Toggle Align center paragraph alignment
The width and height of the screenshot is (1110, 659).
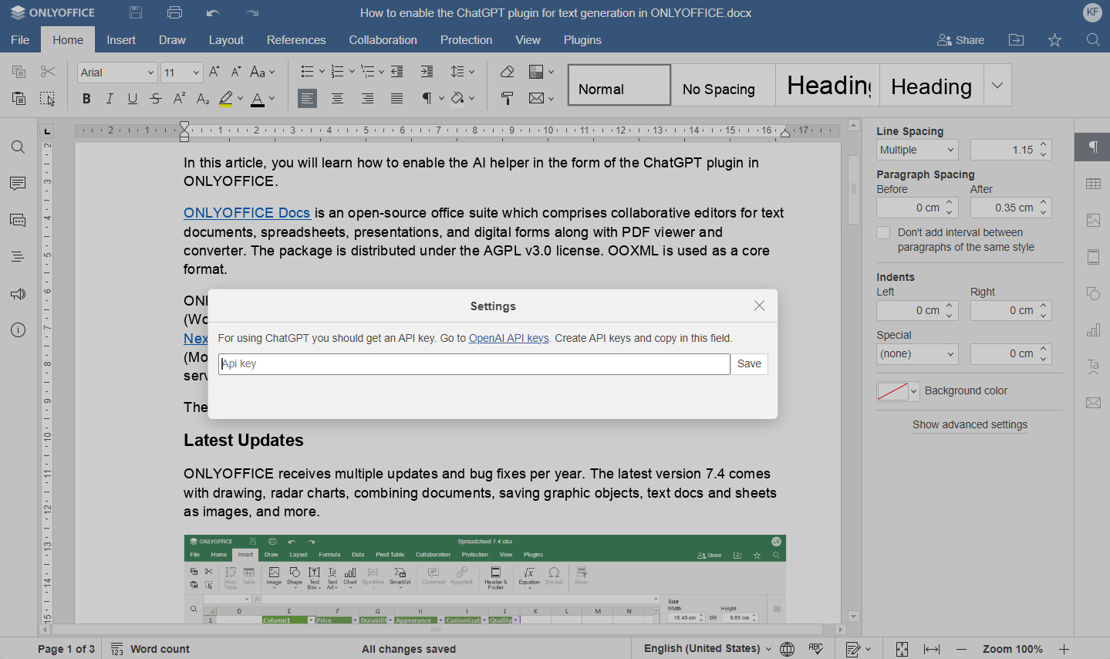pyautogui.click(x=337, y=99)
